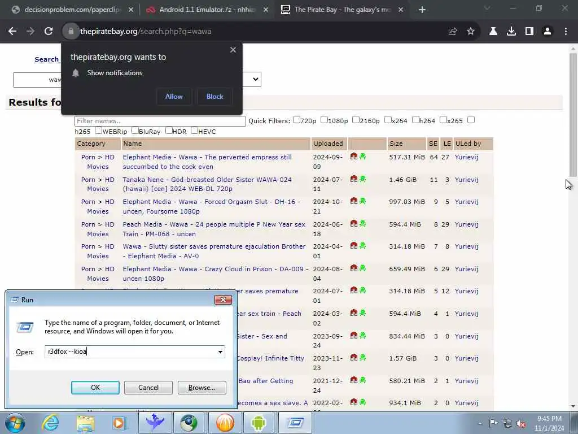The width and height of the screenshot is (578, 434).
Task: Click magnet icon in 659.49 MiB row
Action: [354, 268]
